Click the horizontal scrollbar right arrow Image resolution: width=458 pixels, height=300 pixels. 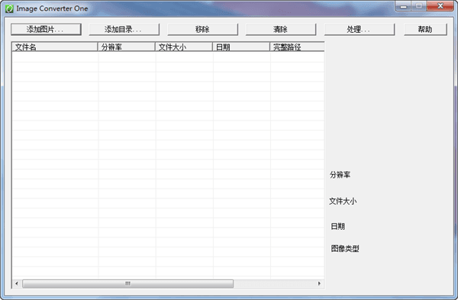point(319,283)
